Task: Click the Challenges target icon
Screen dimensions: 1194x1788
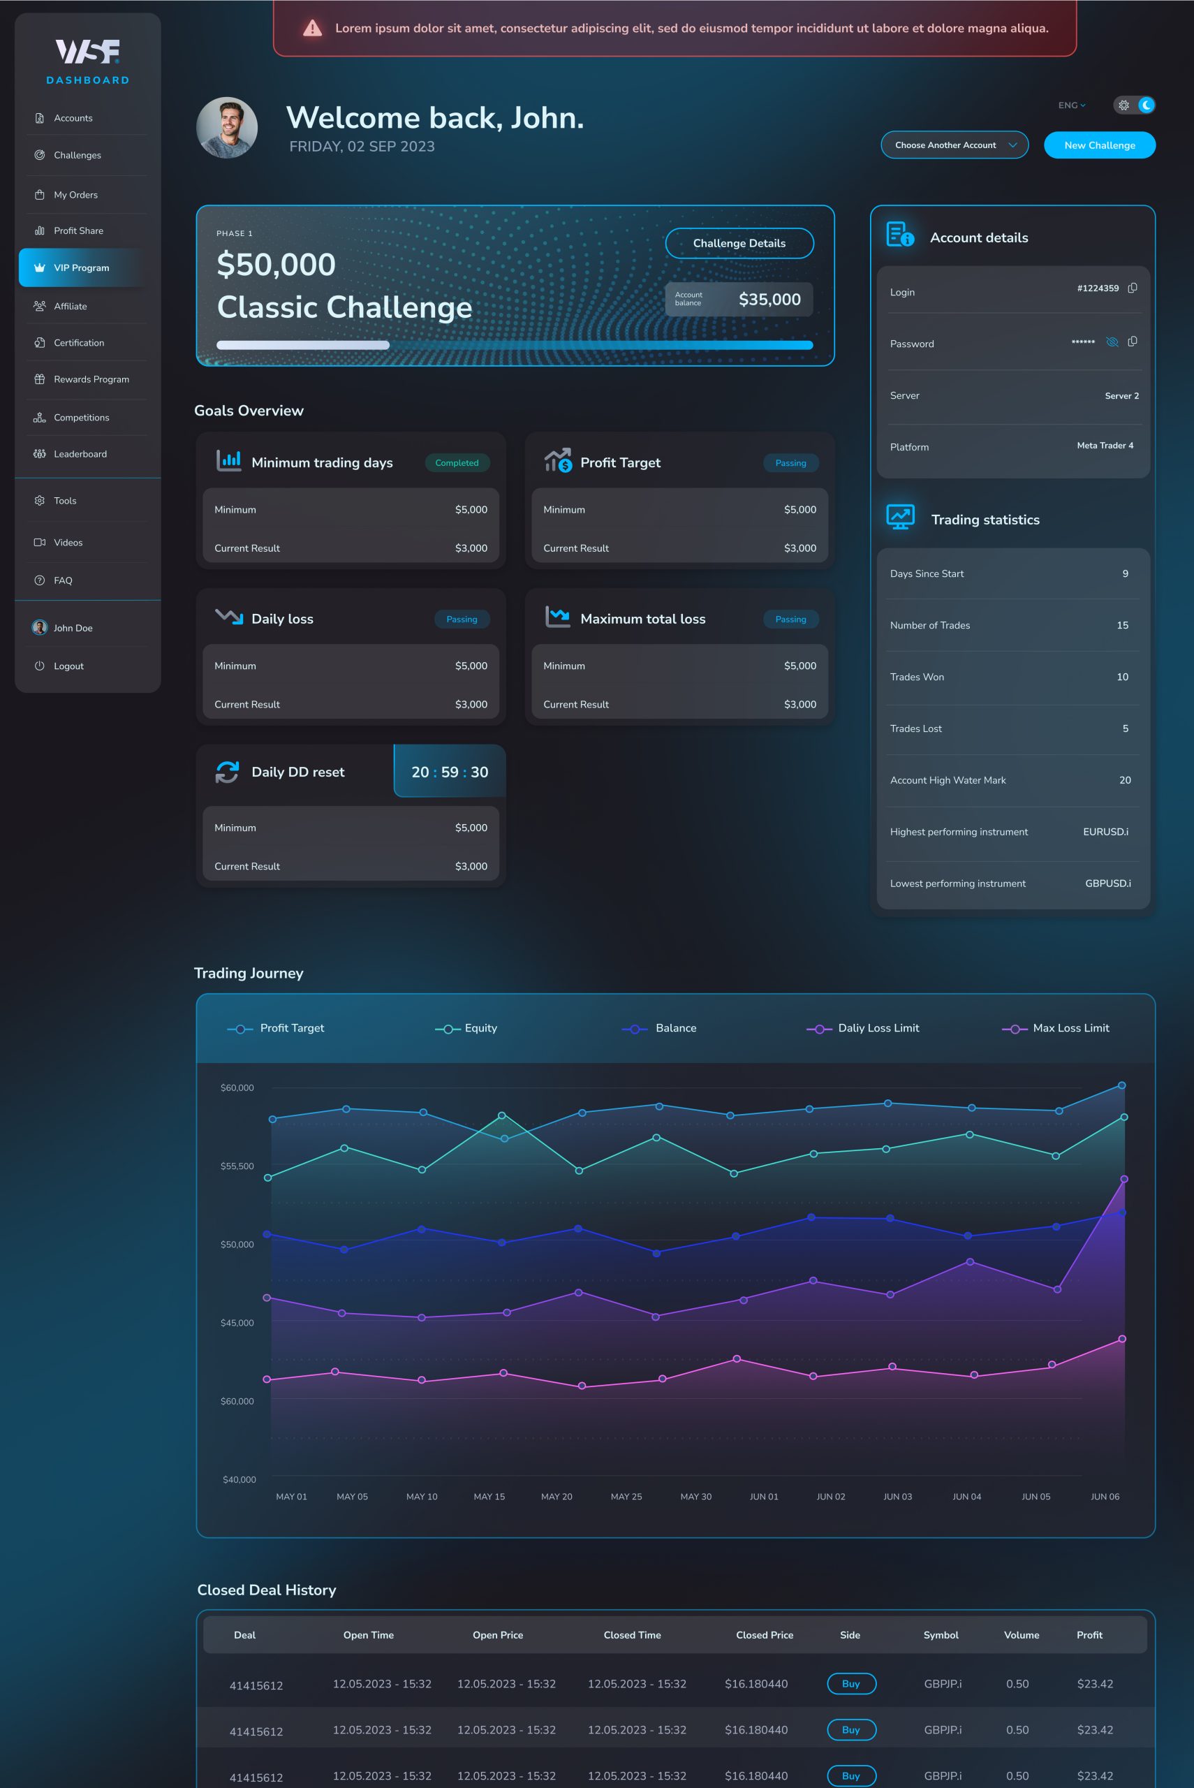Action: pos(40,154)
